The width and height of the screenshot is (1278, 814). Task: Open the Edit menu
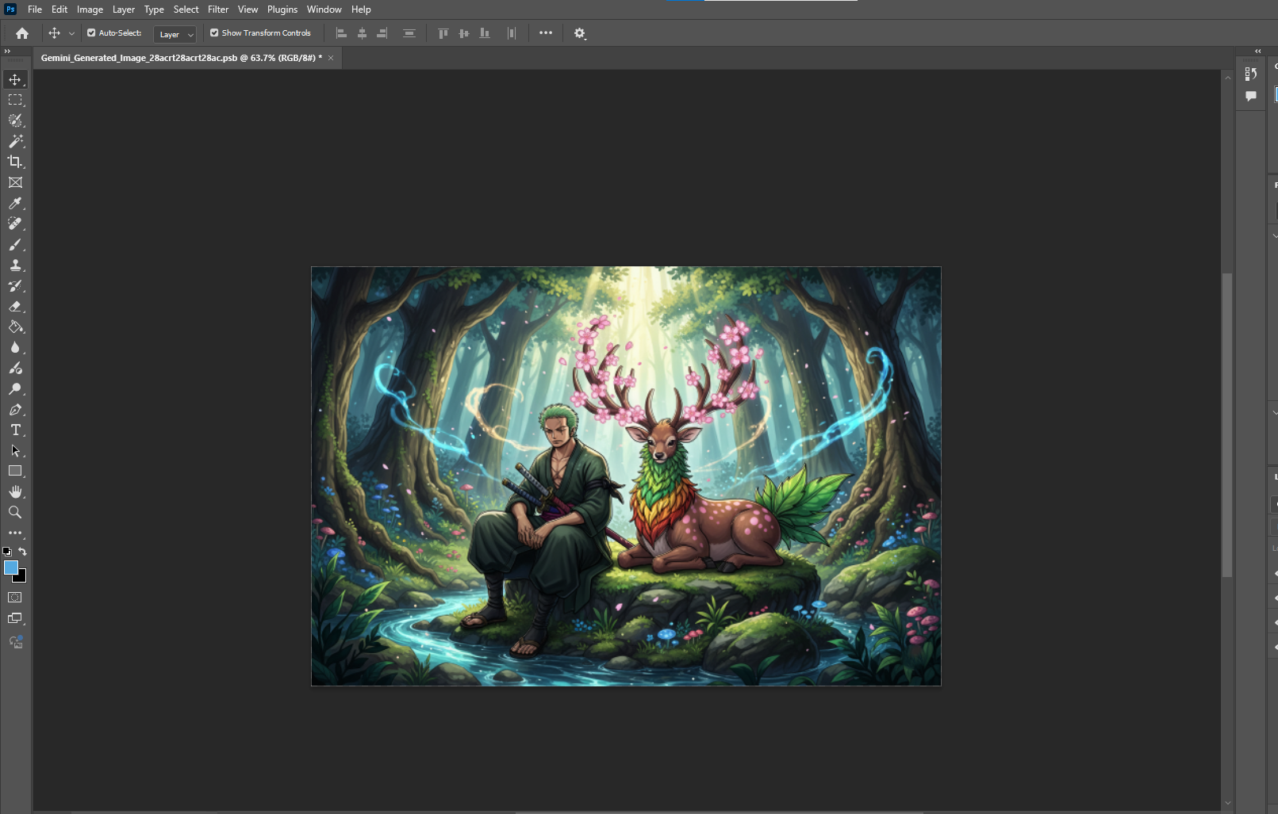click(59, 10)
